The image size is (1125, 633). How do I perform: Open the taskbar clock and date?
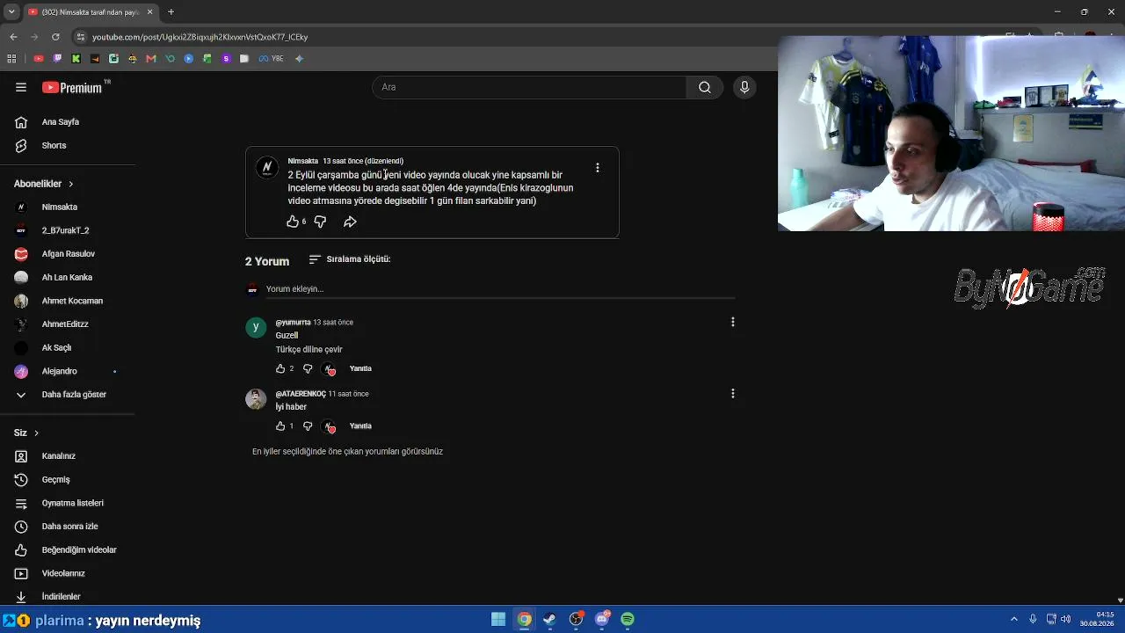click(x=1099, y=619)
